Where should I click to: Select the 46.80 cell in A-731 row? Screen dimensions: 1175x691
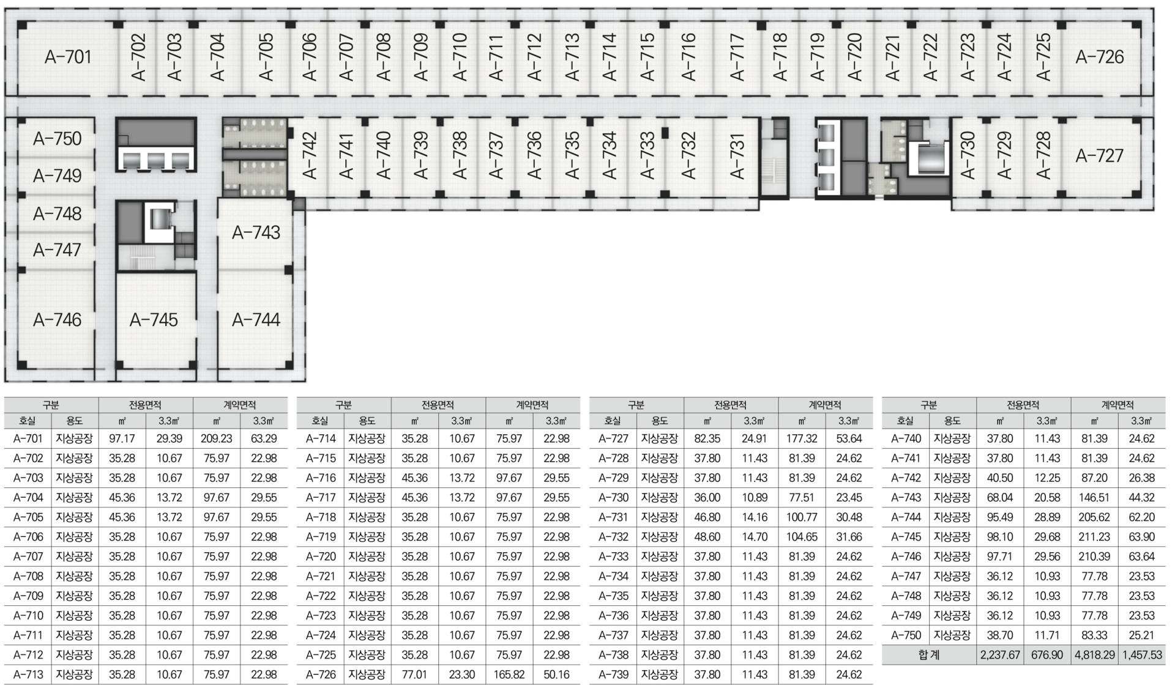coord(707,517)
